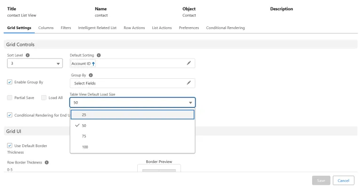This screenshot has width=361, height=187.
Task: Go to the Preferences tab
Action: [x=189, y=28]
